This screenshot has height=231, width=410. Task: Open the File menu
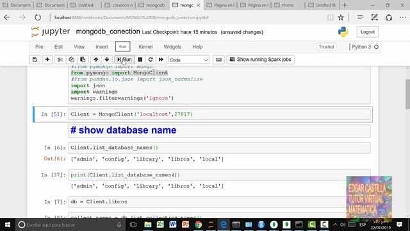pos(39,47)
